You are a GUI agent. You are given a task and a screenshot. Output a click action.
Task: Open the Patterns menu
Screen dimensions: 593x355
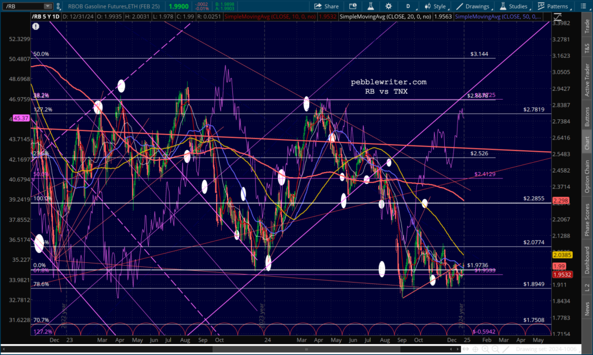[x=554, y=6]
